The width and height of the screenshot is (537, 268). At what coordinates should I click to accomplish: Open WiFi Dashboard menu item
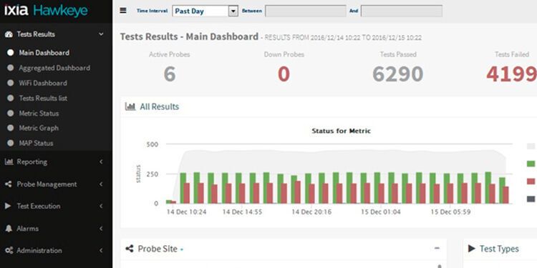click(43, 83)
